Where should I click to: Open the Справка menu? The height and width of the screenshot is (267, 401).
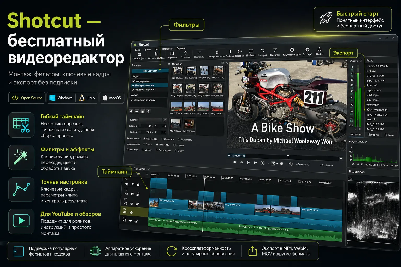(181, 48)
